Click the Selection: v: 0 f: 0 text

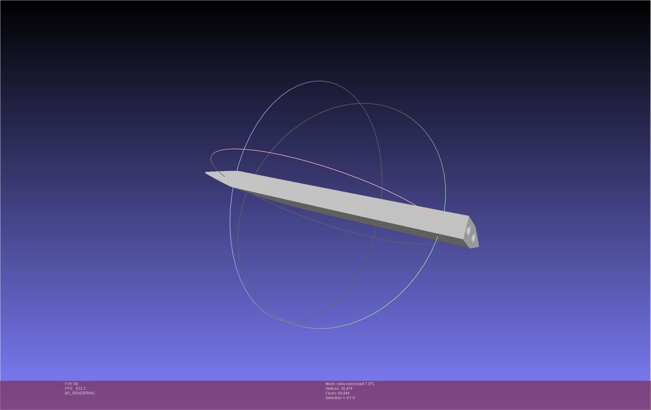click(340, 398)
